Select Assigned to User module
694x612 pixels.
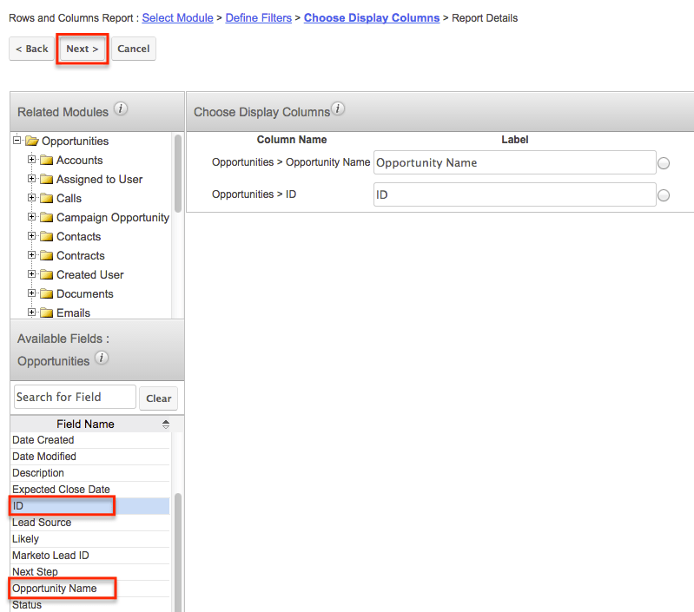tap(100, 179)
